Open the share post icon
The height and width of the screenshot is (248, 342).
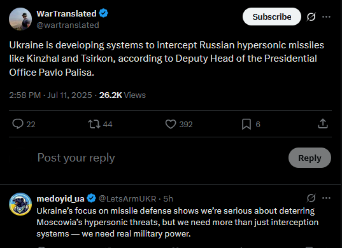tap(323, 123)
